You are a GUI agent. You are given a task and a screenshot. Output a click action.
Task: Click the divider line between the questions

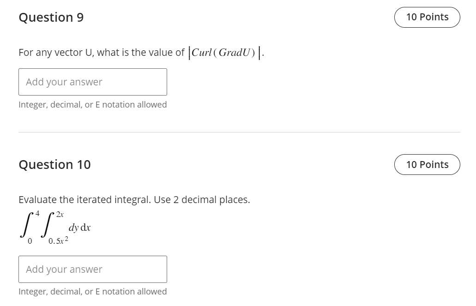239,132
